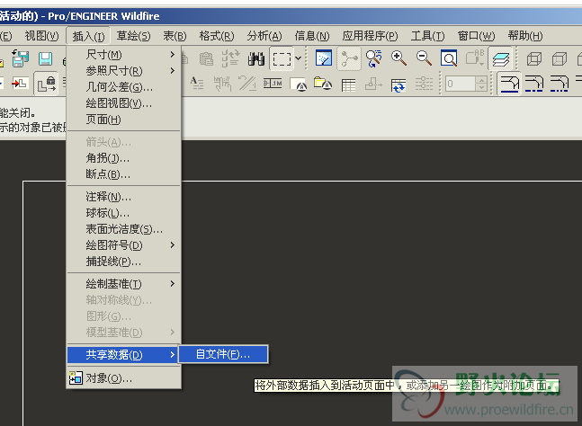The image size is (582, 426).
Task: Open the 帮助(H) menu
Action: pyautogui.click(x=525, y=36)
